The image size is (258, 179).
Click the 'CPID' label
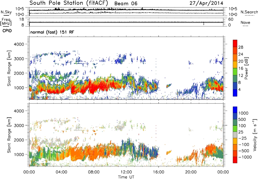point(7,31)
